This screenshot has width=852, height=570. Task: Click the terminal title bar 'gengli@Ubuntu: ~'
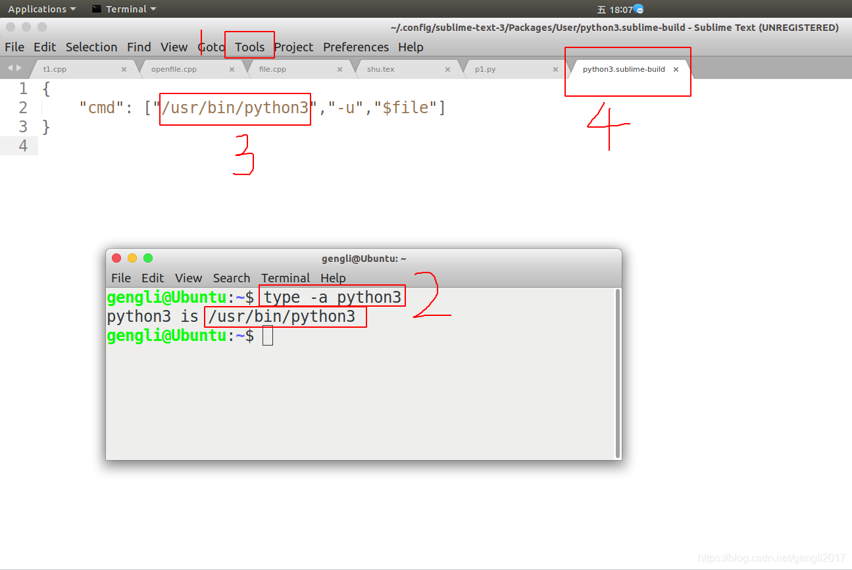point(364,259)
